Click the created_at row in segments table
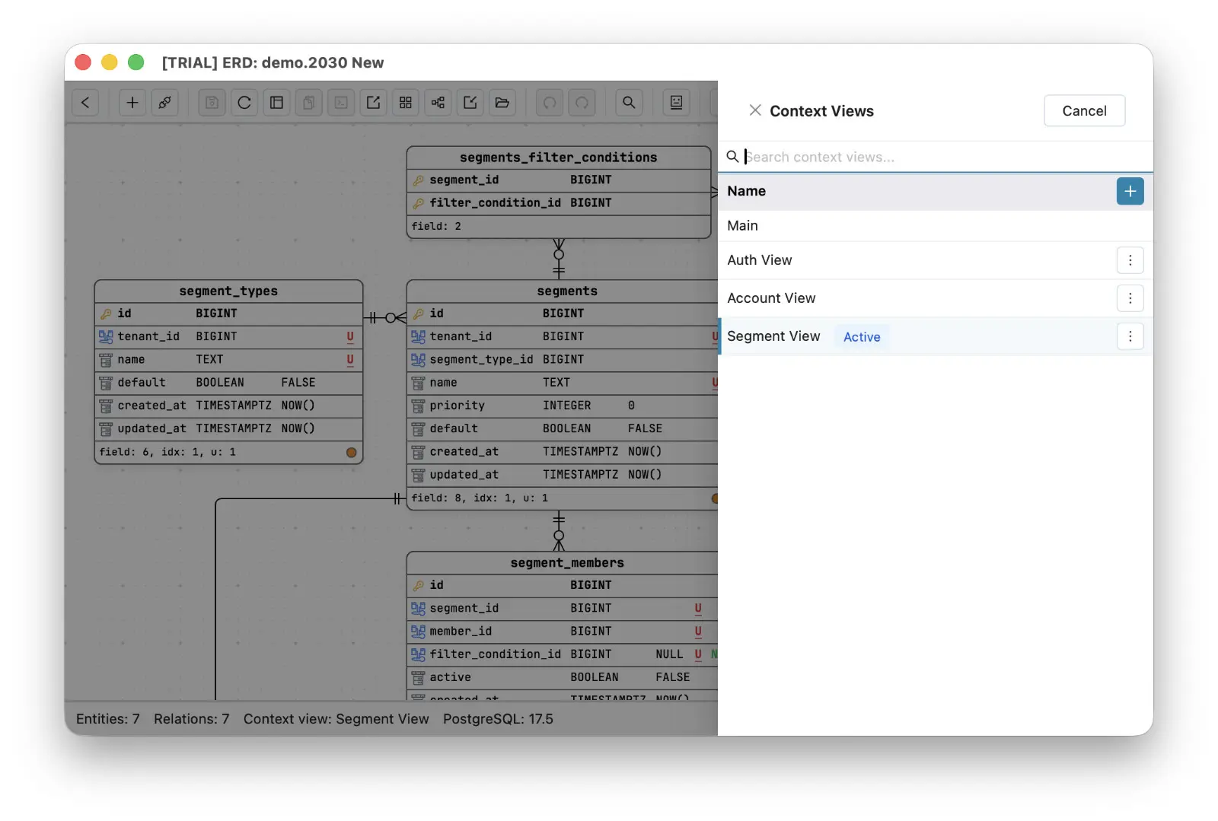 pyautogui.click(x=563, y=452)
